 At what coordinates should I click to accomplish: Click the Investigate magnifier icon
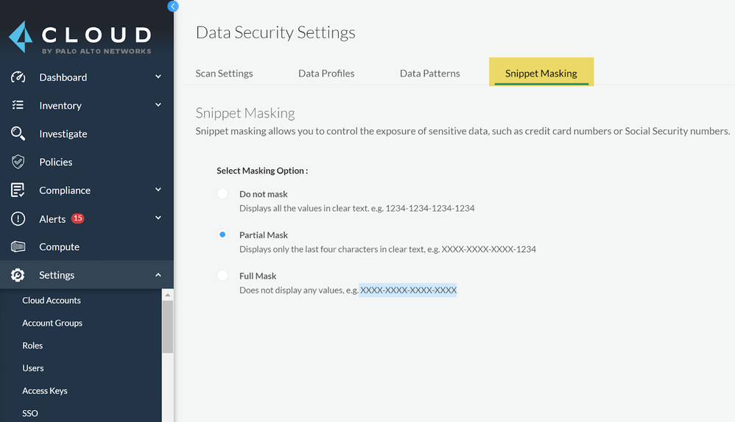pos(18,134)
